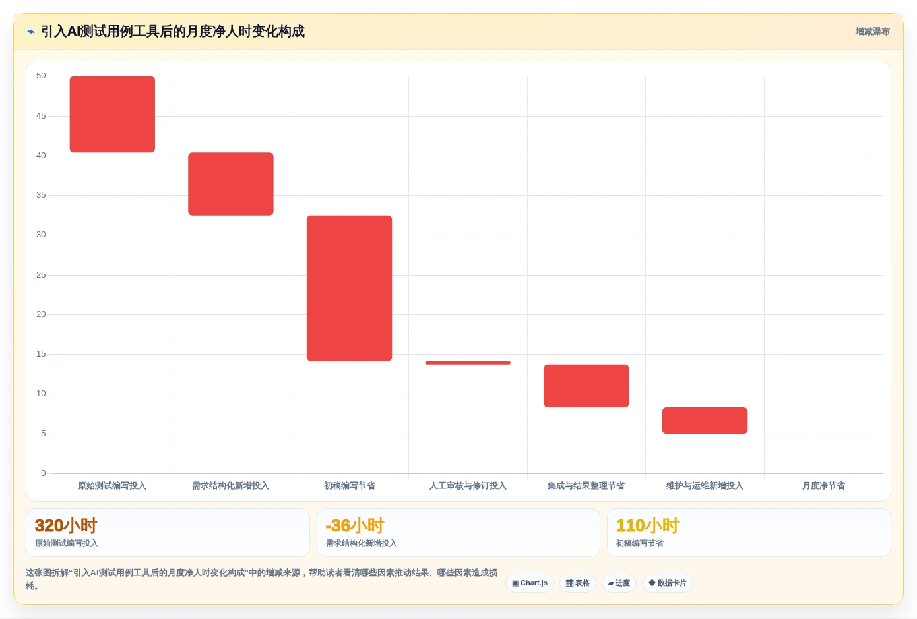This screenshot has width=917, height=619.
Task: Click the y-axis value 25
Action: [41, 275]
